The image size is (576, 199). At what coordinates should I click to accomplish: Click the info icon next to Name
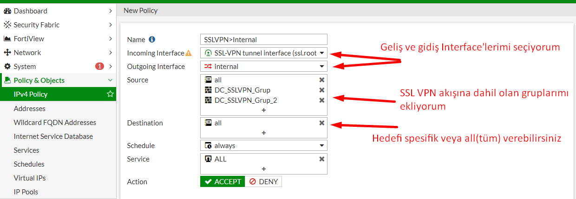[152, 40]
